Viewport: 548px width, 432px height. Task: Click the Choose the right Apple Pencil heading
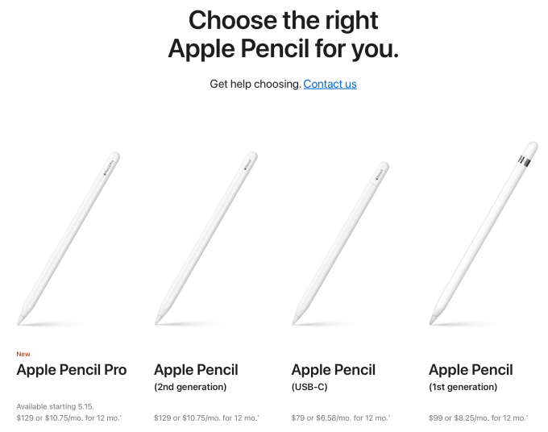pyautogui.click(x=283, y=34)
